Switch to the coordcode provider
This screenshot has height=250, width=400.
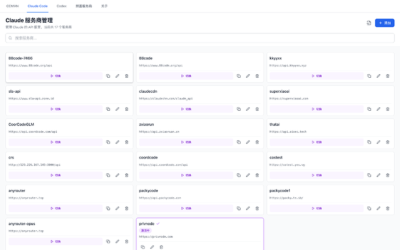(x=186, y=175)
